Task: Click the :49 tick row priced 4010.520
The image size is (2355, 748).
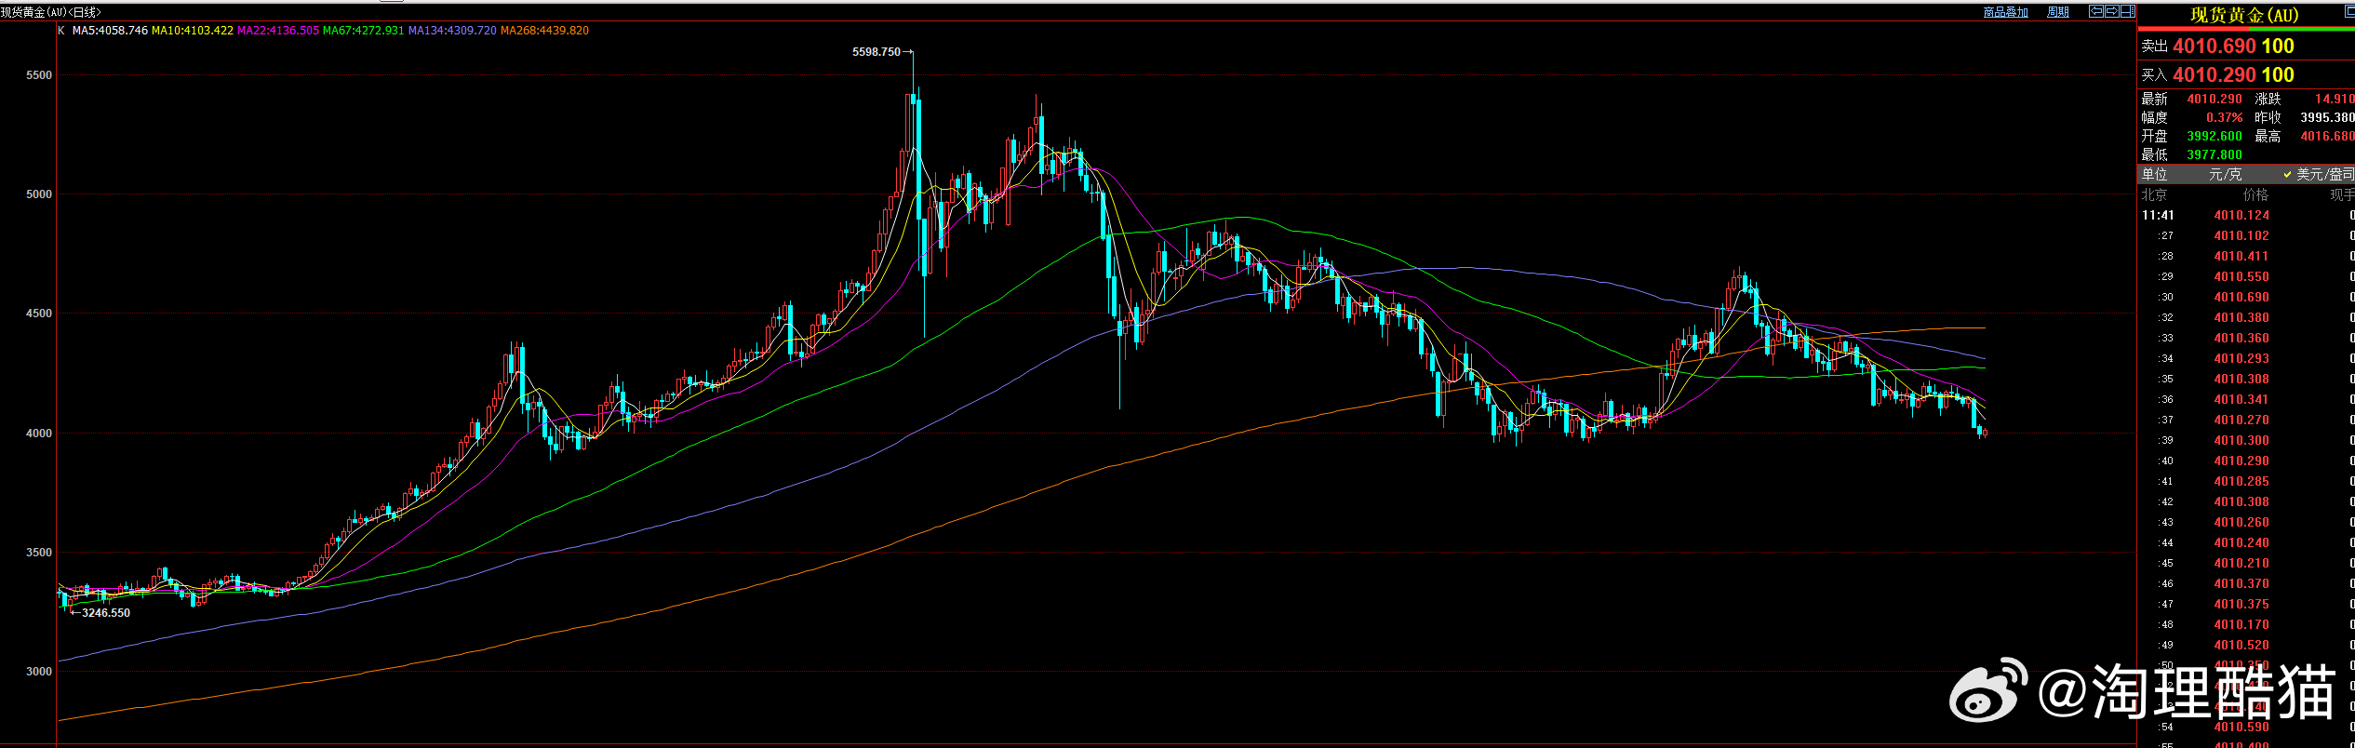Action: coord(2246,645)
